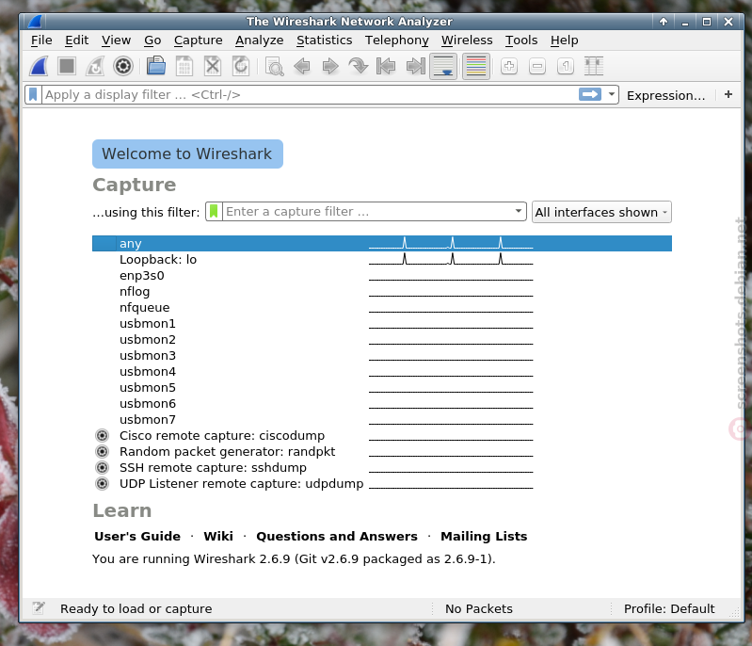Screen dimensions: 752x646
Task: Click the resize columns icon
Action: click(594, 66)
